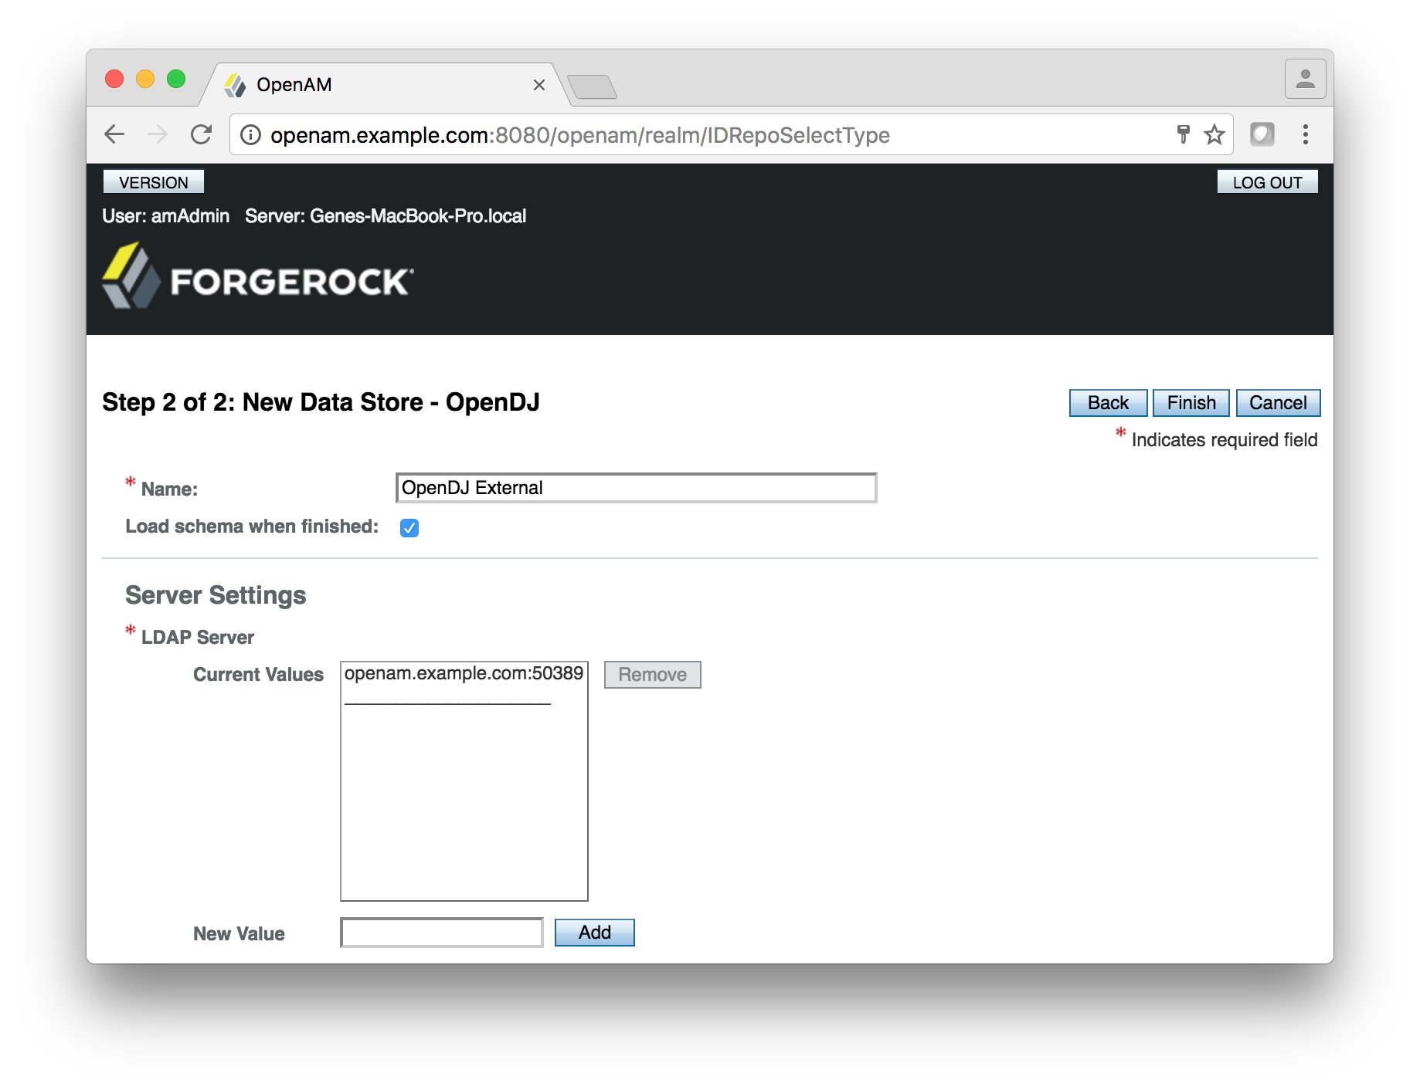Click the ForgeRock logo
Screen dimensions: 1420x1087
[258, 276]
